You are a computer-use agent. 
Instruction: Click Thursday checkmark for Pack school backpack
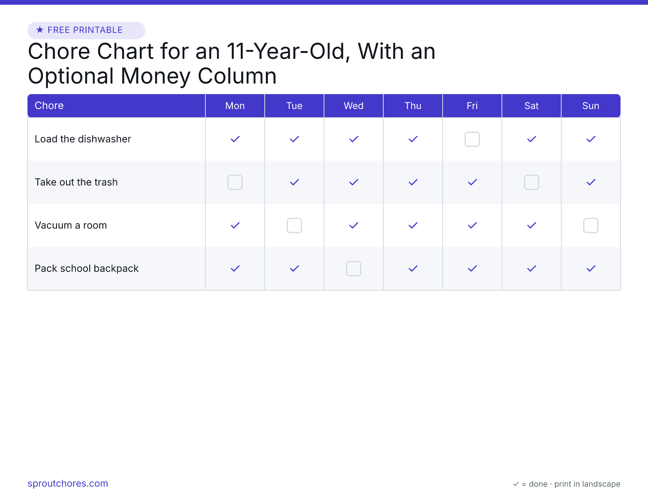point(413,269)
